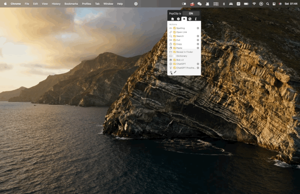Open the Paste action options gear

pos(198,48)
